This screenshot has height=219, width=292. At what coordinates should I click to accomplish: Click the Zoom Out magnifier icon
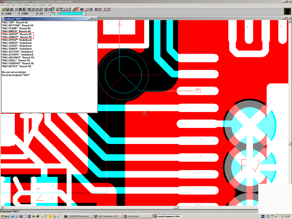pos(37,9)
